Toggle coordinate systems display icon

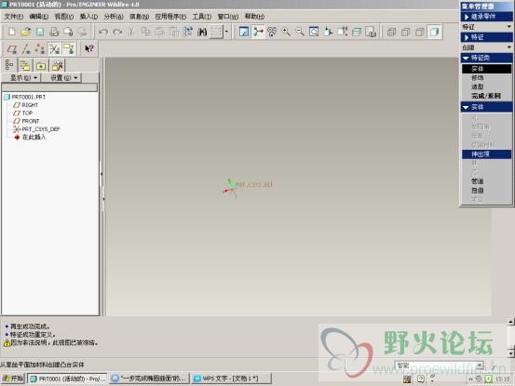pos(54,49)
